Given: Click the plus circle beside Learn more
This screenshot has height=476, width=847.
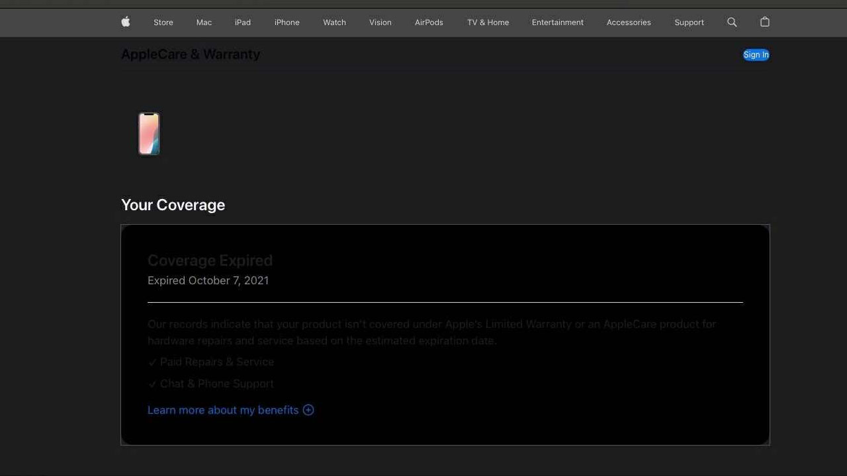Looking at the screenshot, I should click(x=308, y=410).
